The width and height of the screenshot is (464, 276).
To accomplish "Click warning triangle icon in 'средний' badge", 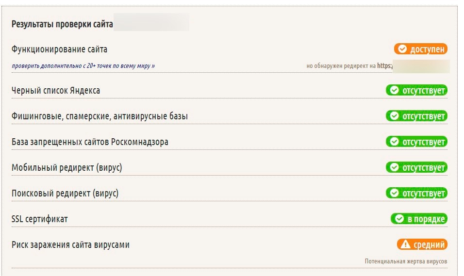I will click(406, 245).
